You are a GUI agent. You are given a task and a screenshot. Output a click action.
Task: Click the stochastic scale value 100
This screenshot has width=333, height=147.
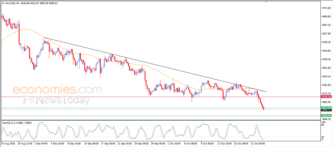coord(324,122)
